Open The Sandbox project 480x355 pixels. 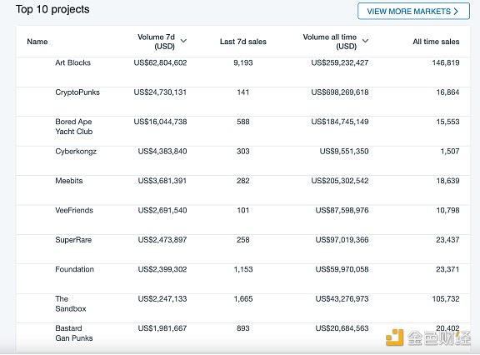70,303
